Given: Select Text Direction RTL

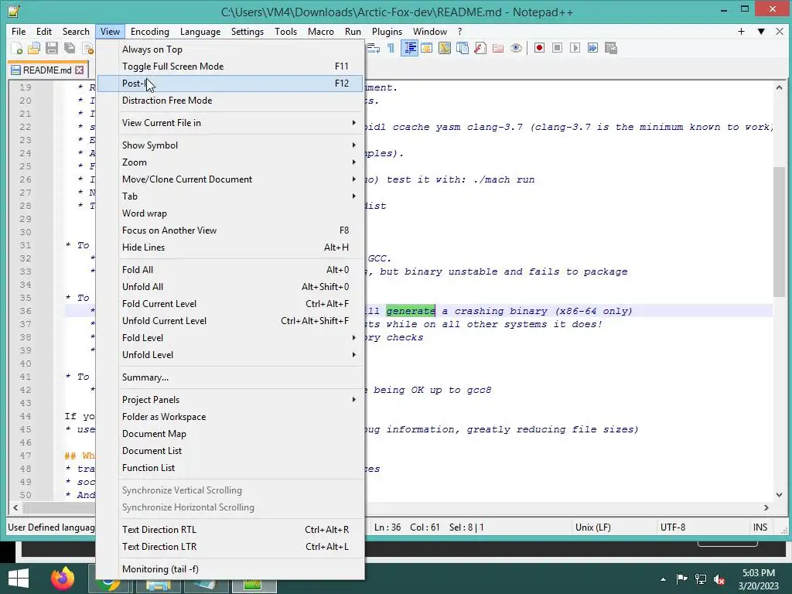Looking at the screenshot, I should tap(230, 530).
